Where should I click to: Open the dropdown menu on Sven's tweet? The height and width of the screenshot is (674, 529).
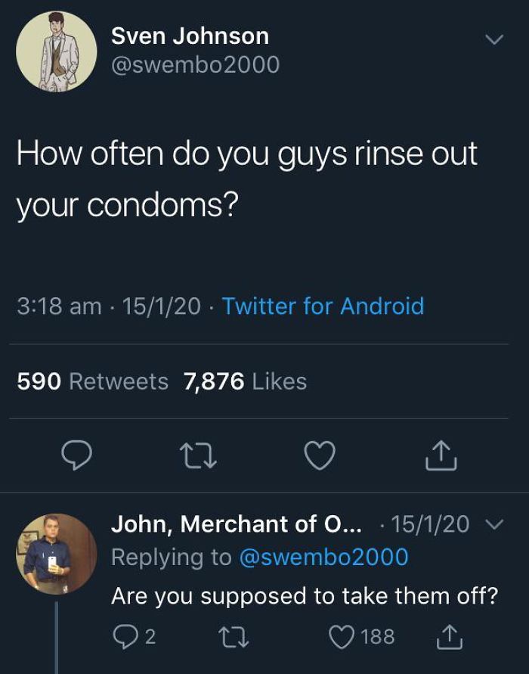493,39
